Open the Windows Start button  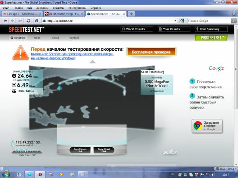pos(6,174)
